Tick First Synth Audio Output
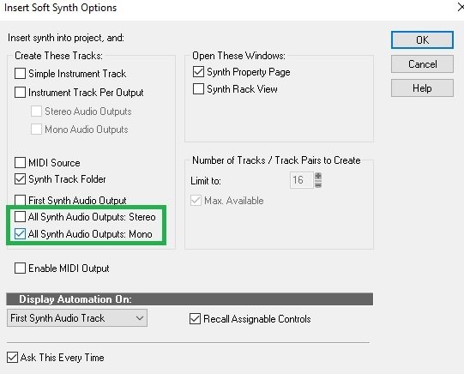Screen dimensions: 464x374 tap(20, 200)
